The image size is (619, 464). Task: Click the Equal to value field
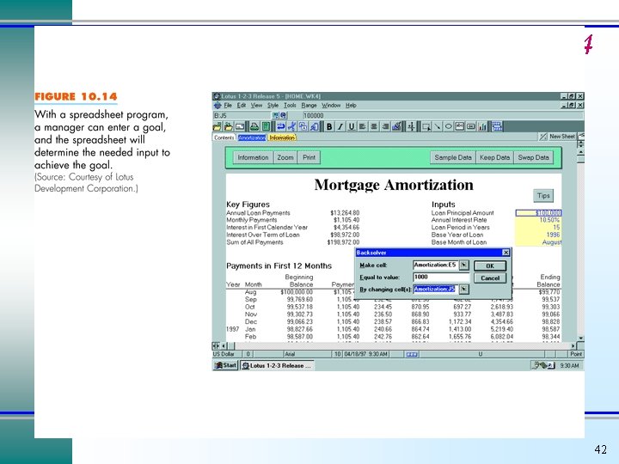(441, 278)
